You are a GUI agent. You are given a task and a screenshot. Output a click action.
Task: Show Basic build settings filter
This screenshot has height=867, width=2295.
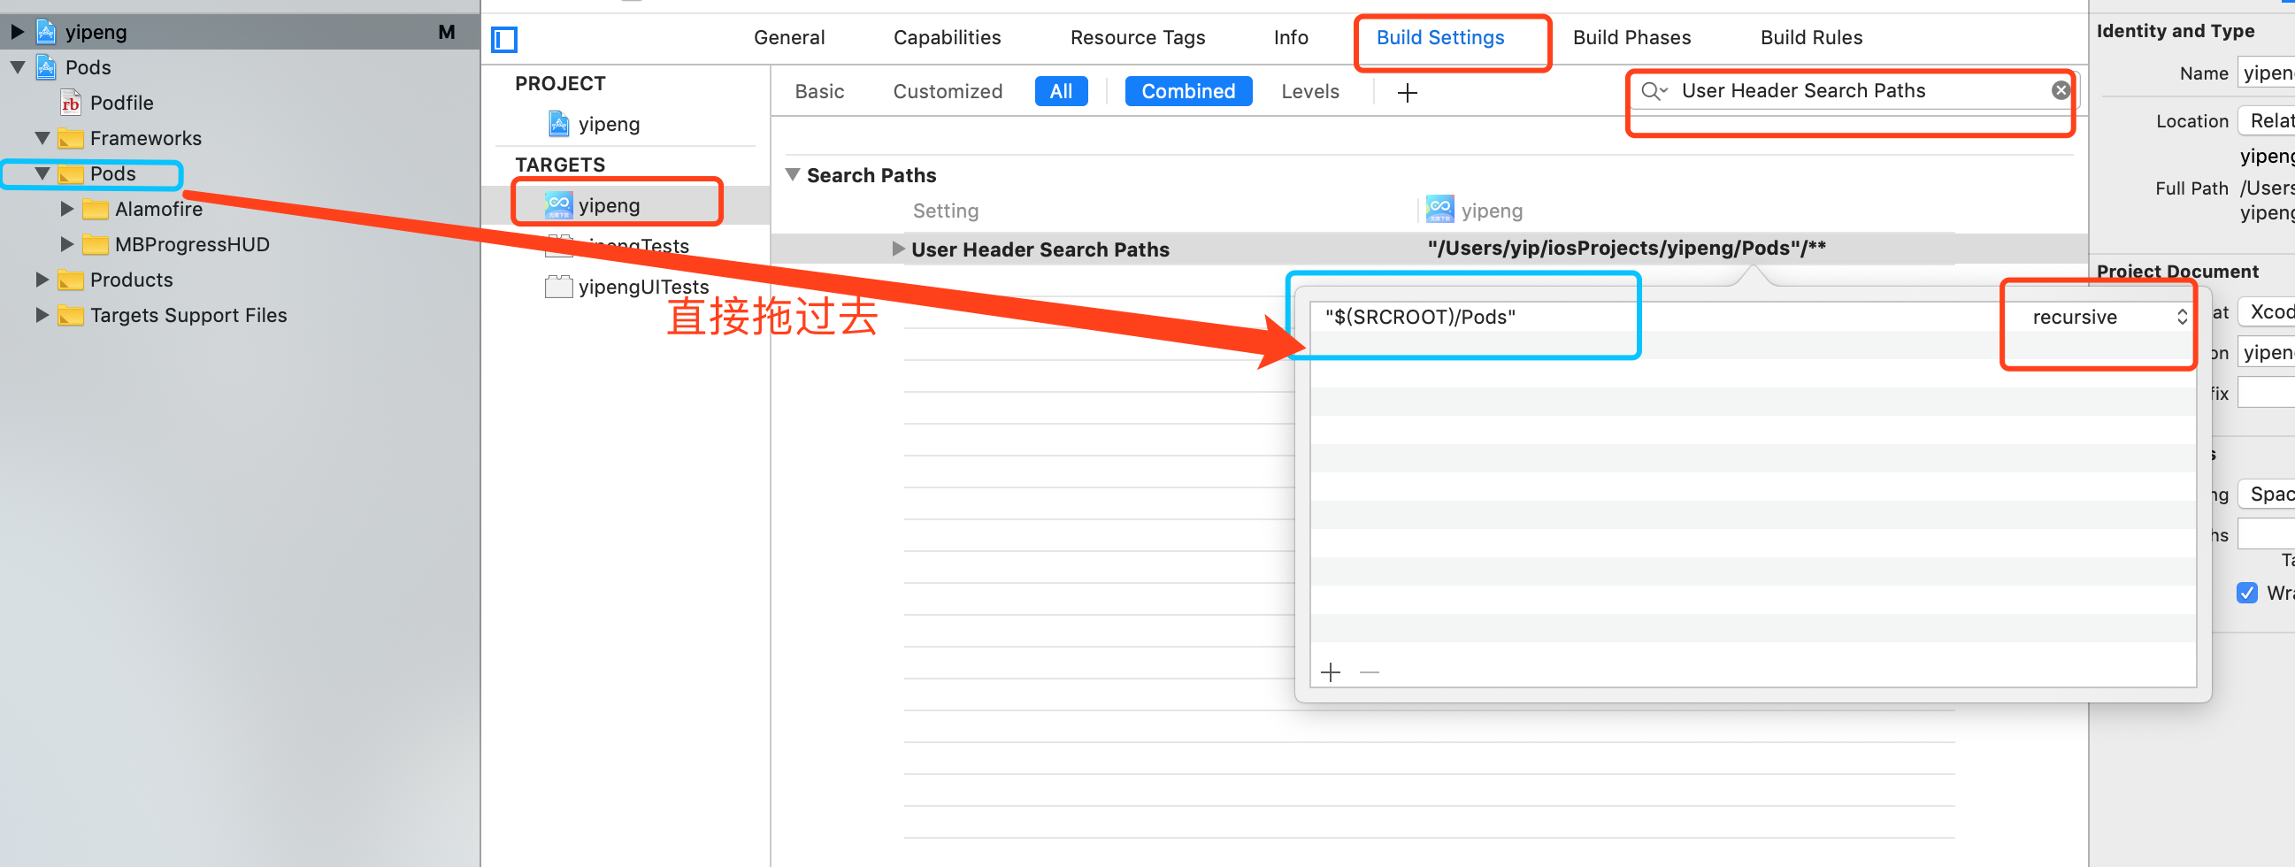click(x=819, y=92)
